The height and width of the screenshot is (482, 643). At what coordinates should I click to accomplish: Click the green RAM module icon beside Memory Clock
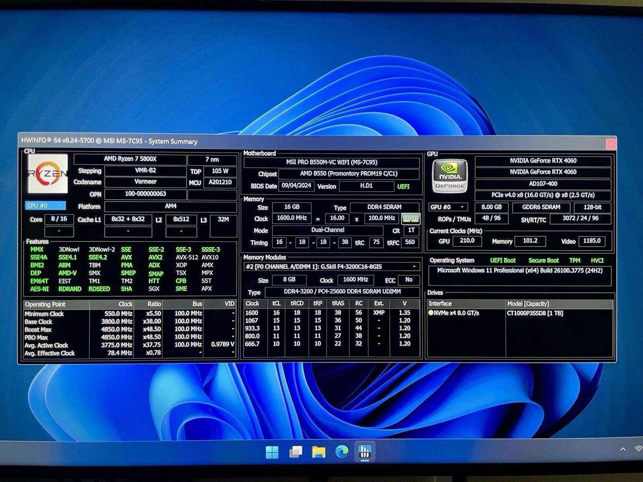pyautogui.click(x=410, y=219)
